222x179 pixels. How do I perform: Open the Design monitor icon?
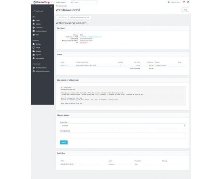click(34, 48)
